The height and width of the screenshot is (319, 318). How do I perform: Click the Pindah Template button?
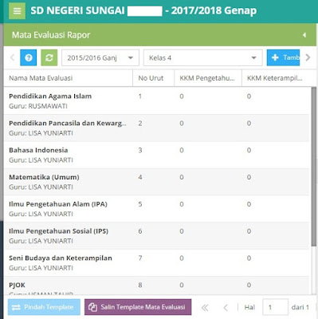click(44, 307)
